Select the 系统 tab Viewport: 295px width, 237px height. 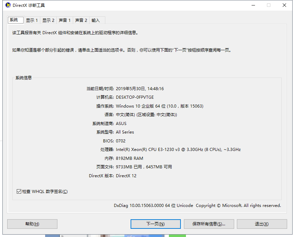[14, 20]
